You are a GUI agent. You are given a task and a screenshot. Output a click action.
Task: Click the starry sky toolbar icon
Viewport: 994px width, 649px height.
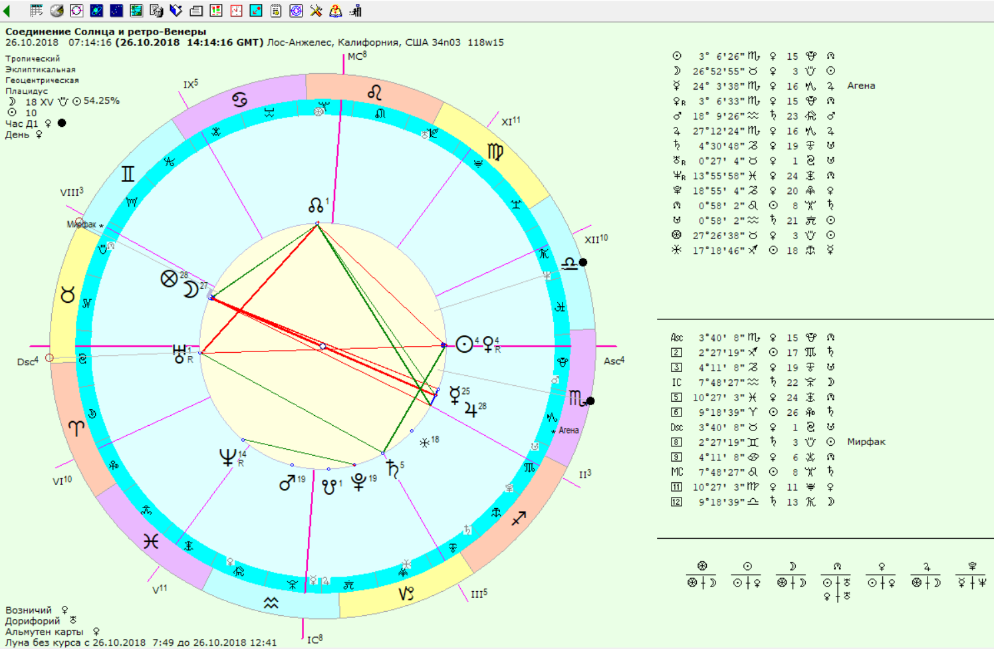point(116,11)
